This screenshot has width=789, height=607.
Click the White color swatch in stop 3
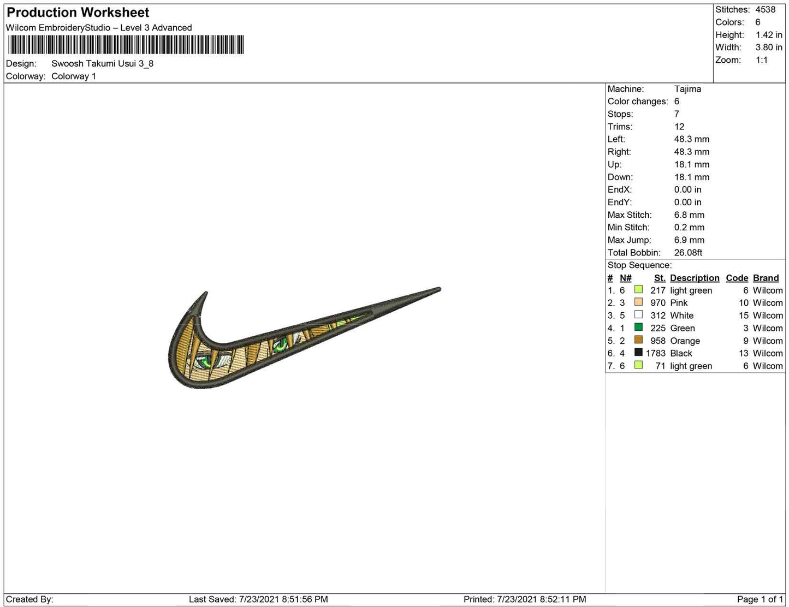coord(638,315)
